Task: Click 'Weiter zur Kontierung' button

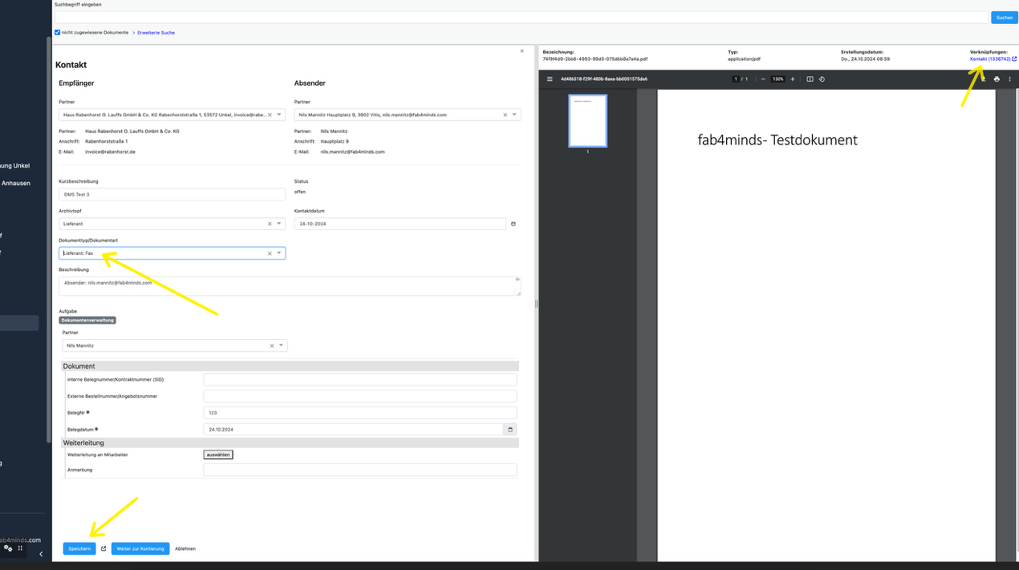Action: 140,549
